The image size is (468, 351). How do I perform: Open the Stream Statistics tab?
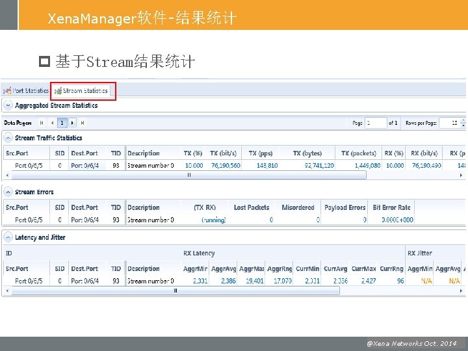pyautogui.click(x=81, y=90)
